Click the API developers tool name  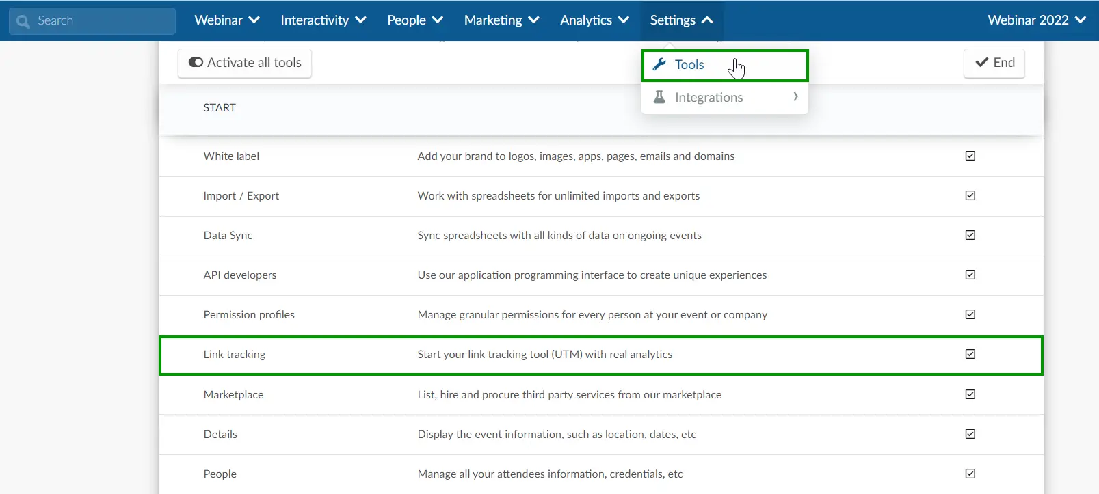[x=240, y=275]
